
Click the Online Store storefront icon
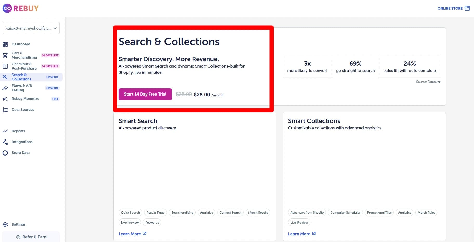(467, 8)
